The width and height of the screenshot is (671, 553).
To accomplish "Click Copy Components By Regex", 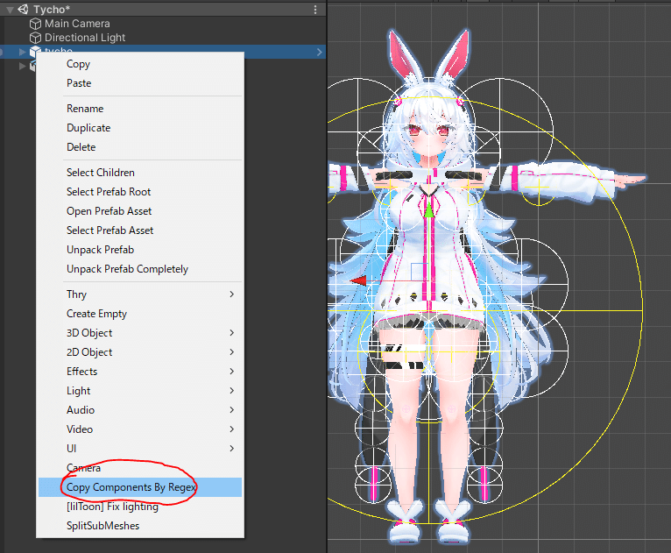I will [x=140, y=487].
